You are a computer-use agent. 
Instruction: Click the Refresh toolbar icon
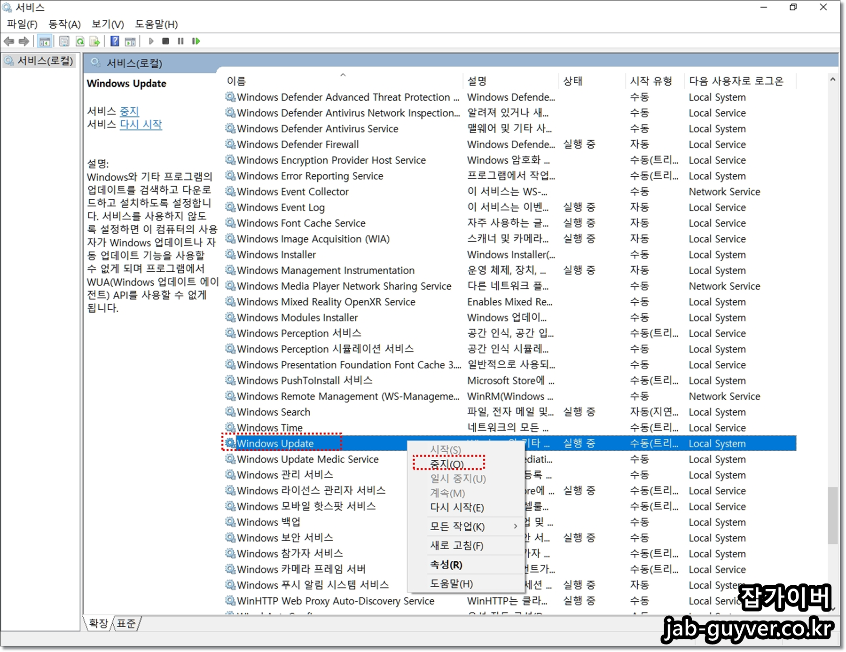pyautogui.click(x=80, y=41)
